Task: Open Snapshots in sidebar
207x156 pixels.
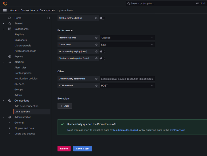Action: (21, 40)
